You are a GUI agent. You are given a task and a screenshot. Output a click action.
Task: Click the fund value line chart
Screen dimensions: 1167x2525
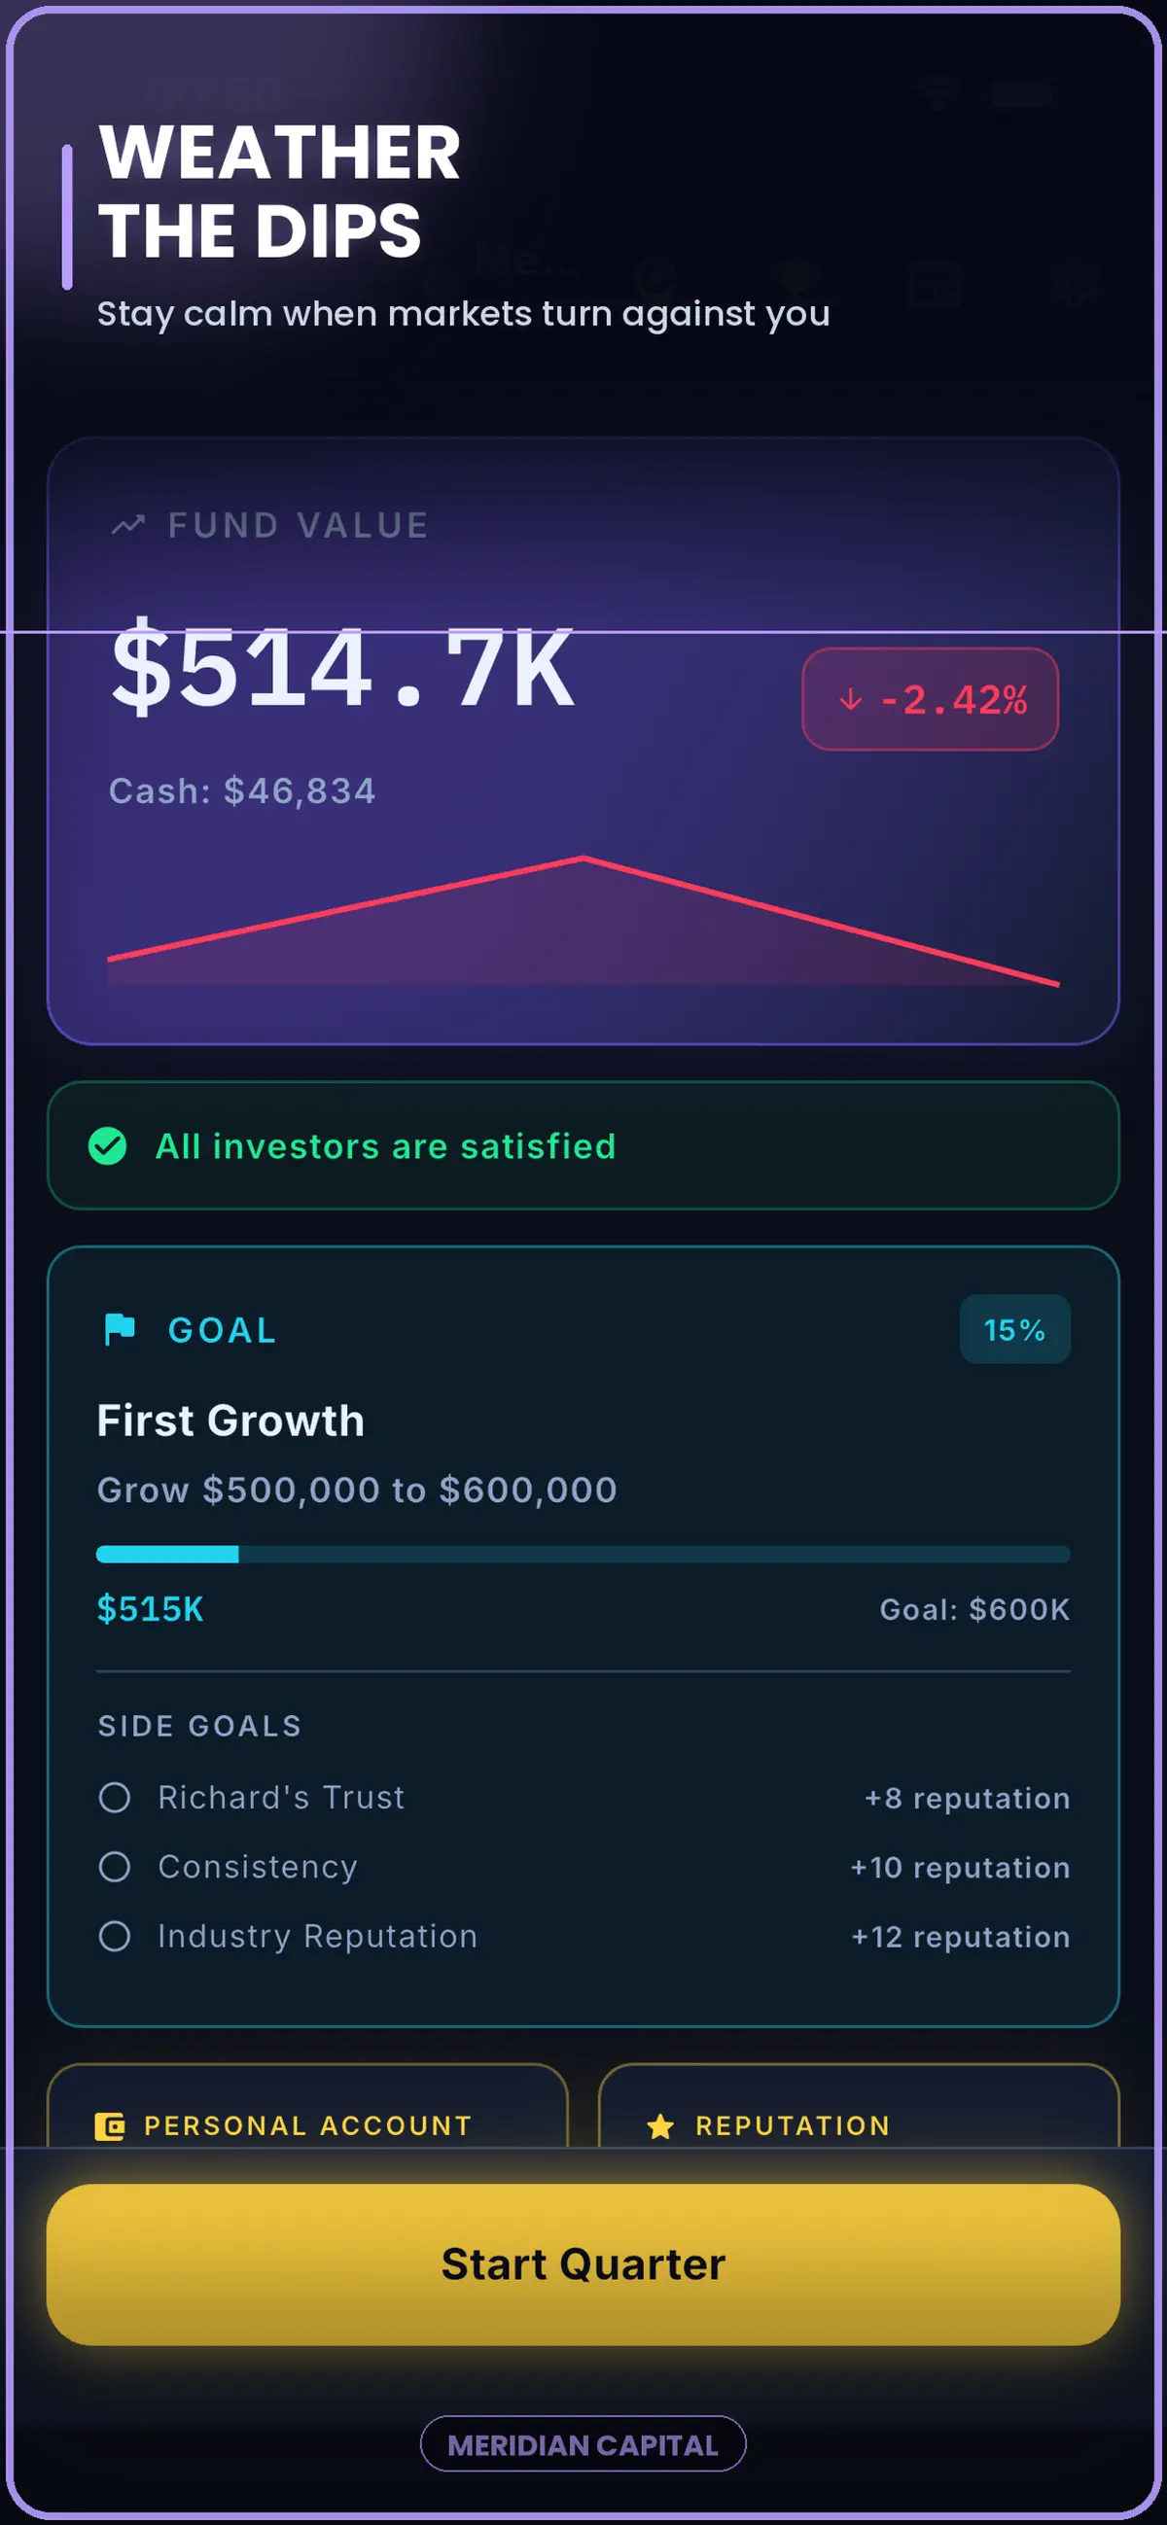(x=583, y=921)
